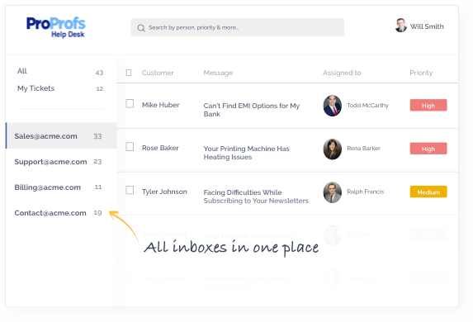473x322 pixels.
Task: Open "Your Printing Machine Has Heating Issues" ticket
Action: click(x=247, y=153)
